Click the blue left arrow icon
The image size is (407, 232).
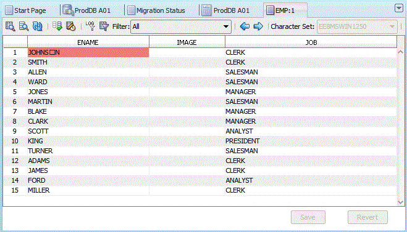point(245,26)
